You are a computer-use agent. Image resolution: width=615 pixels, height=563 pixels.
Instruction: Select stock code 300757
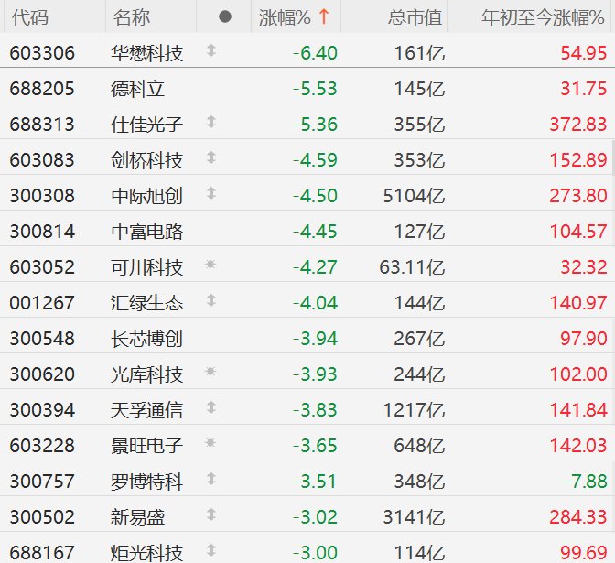point(42,482)
